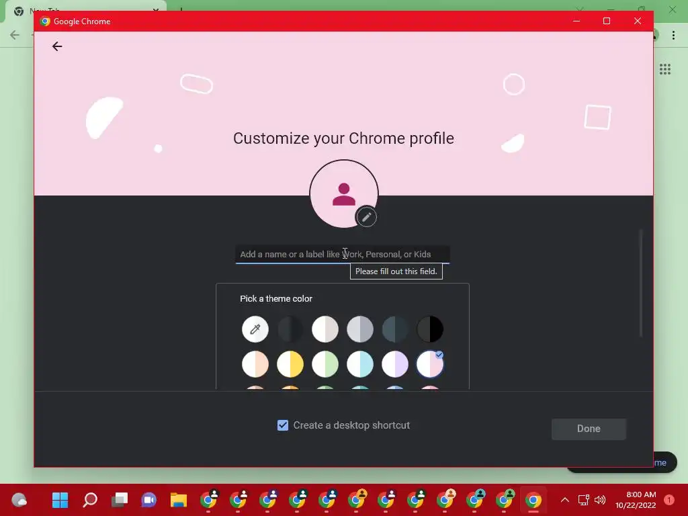Pick the peach theme color
This screenshot has width=688, height=516.
point(255,363)
